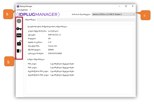Click the IDplug Manager title bar icon
The image size is (154, 105).
click(x=18, y=6)
